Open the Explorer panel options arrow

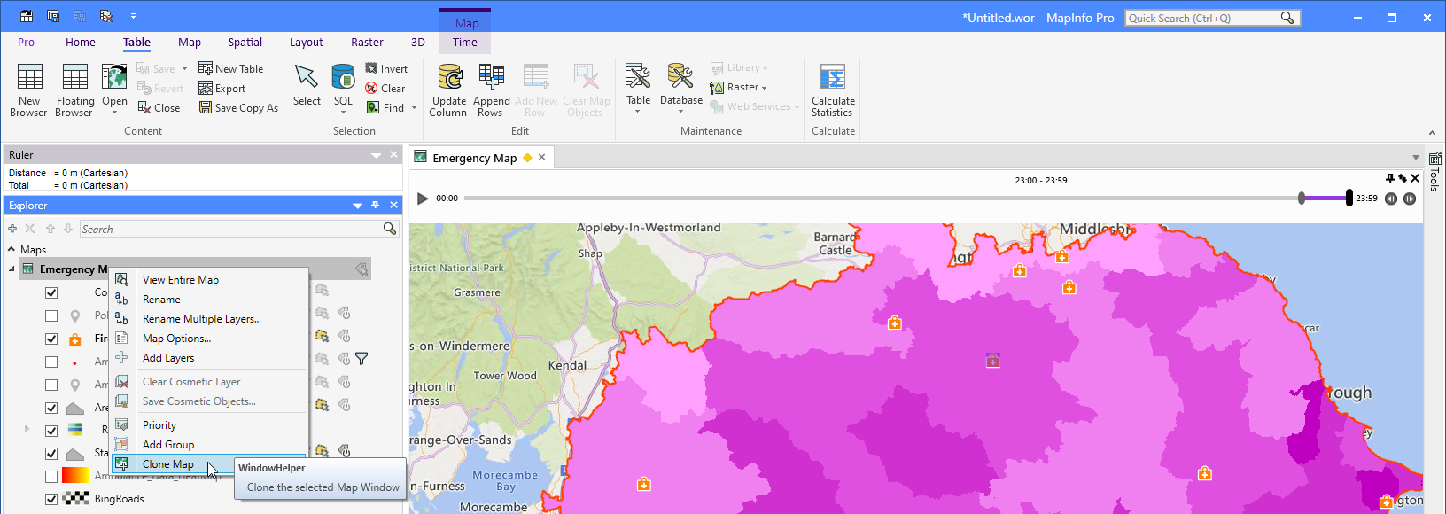click(x=358, y=206)
